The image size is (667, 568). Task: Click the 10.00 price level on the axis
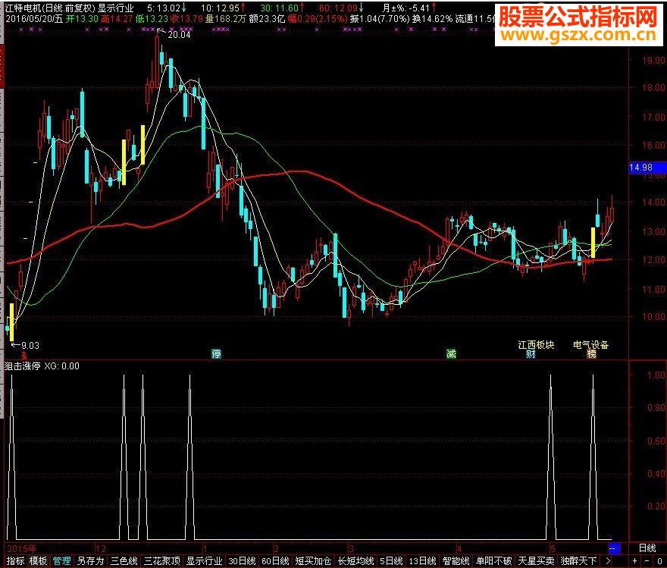pyautogui.click(x=654, y=316)
